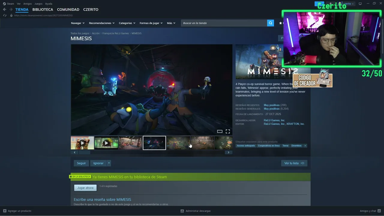Reload the store page with the refresh icon
The height and width of the screenshot is (216, 384).
(x=4, y=15)
